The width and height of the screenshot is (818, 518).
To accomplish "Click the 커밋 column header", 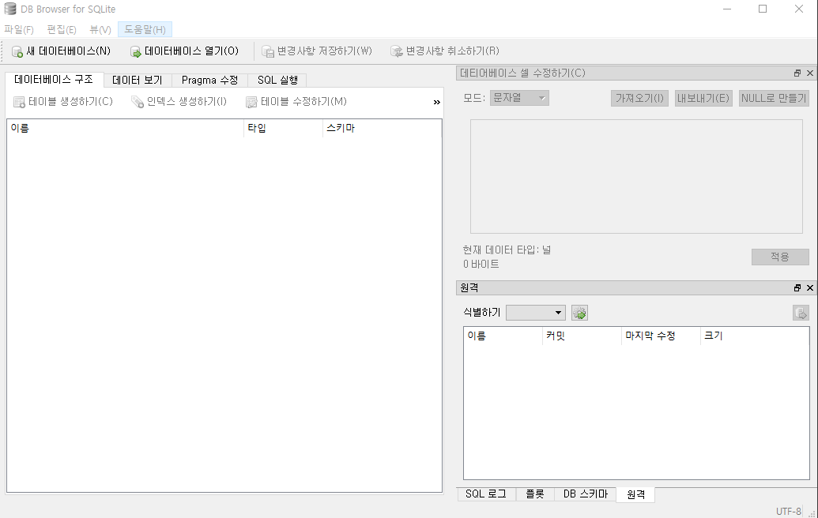I will pos(582,336).
